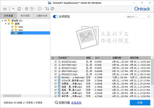Click the tree panel horizontal scrollbar thumb

[12, 96]
